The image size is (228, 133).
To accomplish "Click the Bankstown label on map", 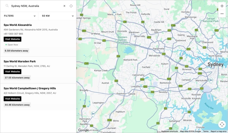I will pyautogui.click(x=165, y=83).
